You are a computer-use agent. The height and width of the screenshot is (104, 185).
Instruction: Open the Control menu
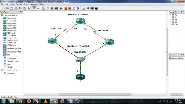(19, 4)
